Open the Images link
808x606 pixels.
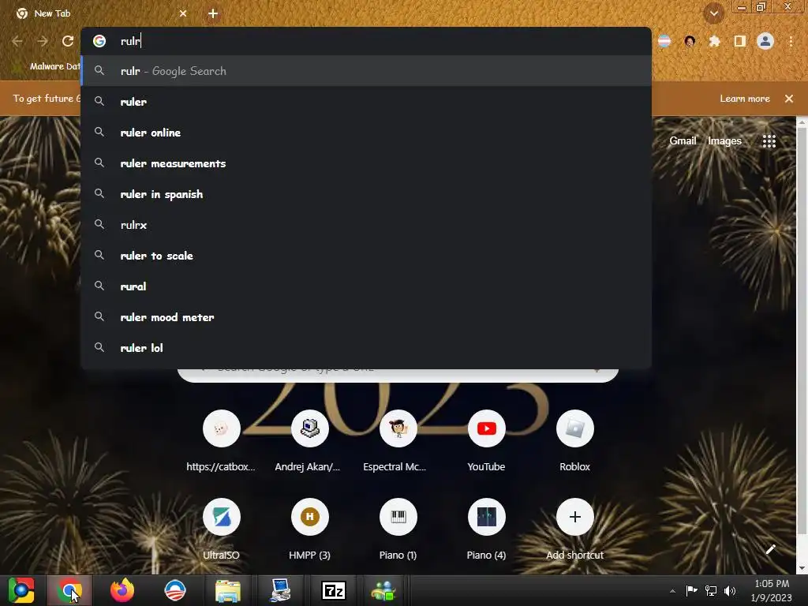click(x=724, y=140)
